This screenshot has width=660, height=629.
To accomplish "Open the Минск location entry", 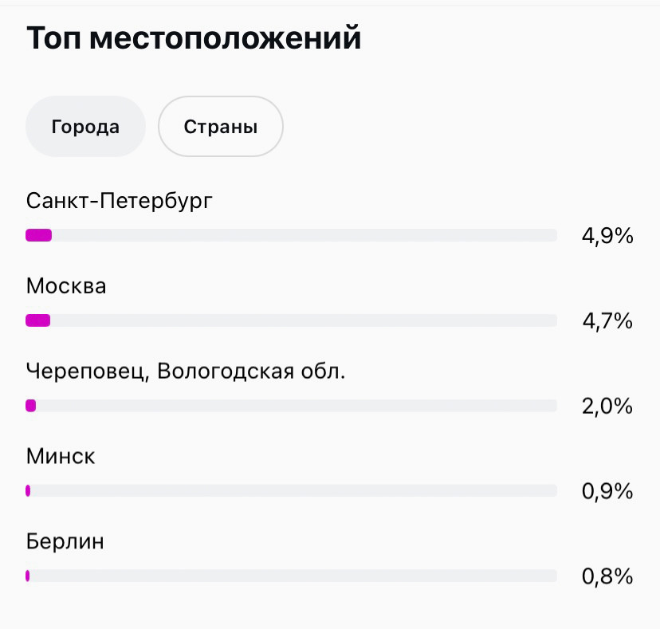I will 61,455.
